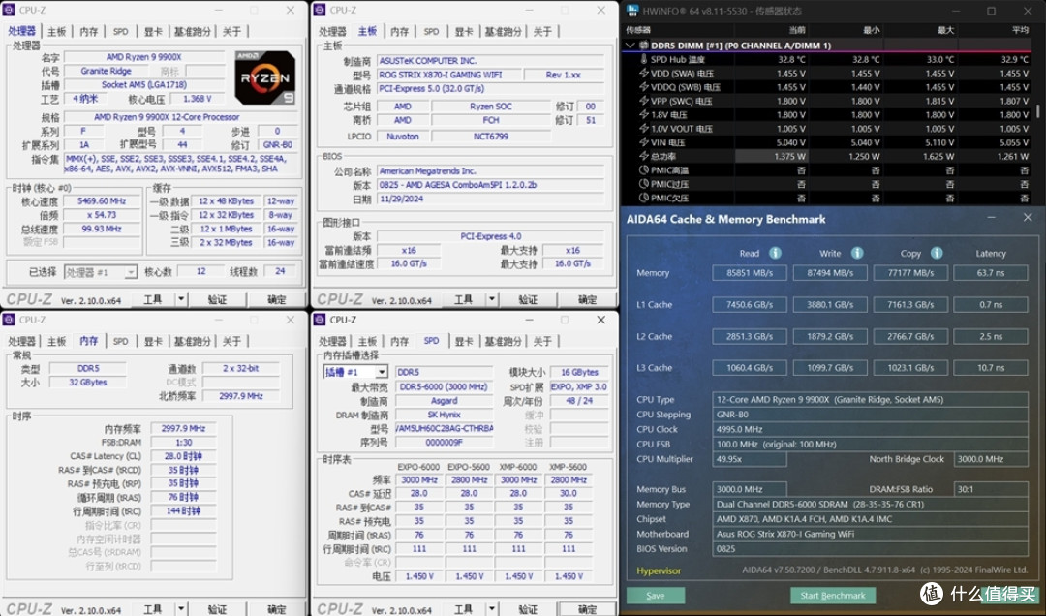
Task: Open 工具 dropdown arrow in CPU-Z mainboard window
Action: click(x=492, y=299)
